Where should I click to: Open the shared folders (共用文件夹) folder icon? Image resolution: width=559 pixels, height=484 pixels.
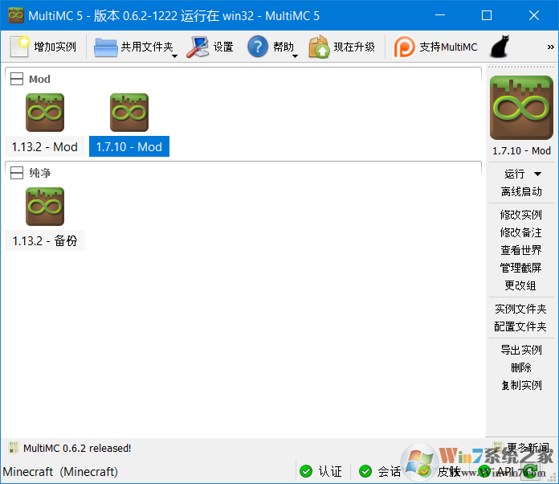105,47
